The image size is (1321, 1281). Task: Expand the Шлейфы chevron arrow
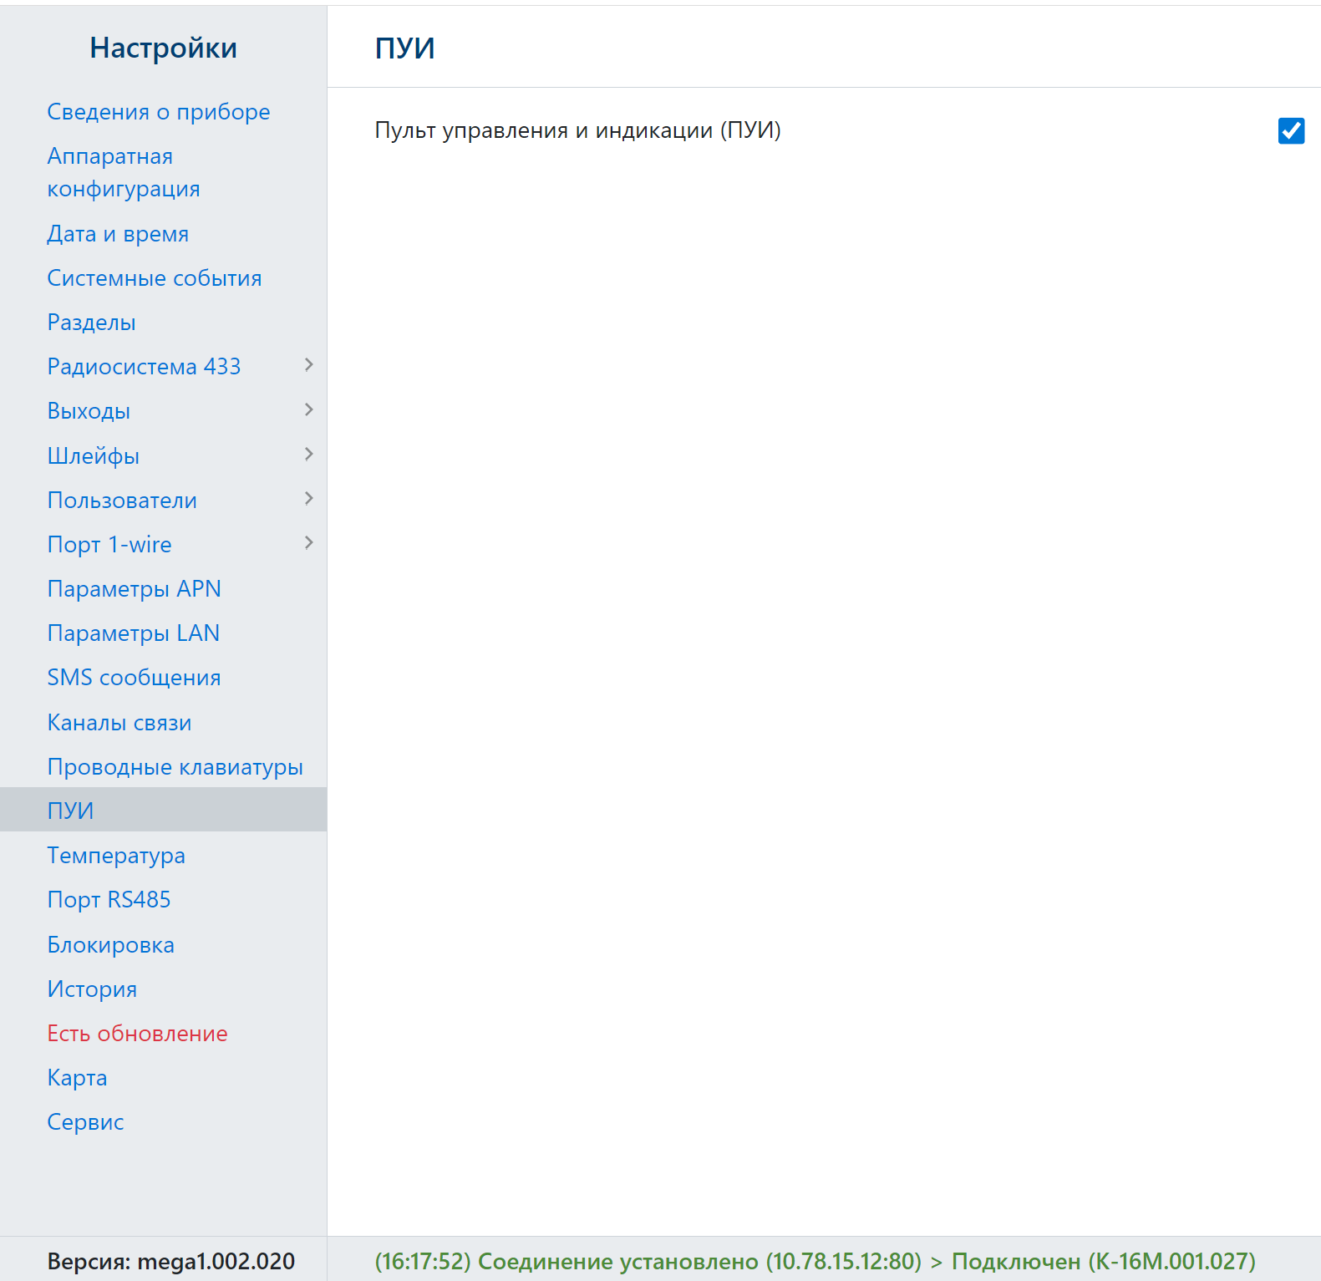tap(308, 455)
